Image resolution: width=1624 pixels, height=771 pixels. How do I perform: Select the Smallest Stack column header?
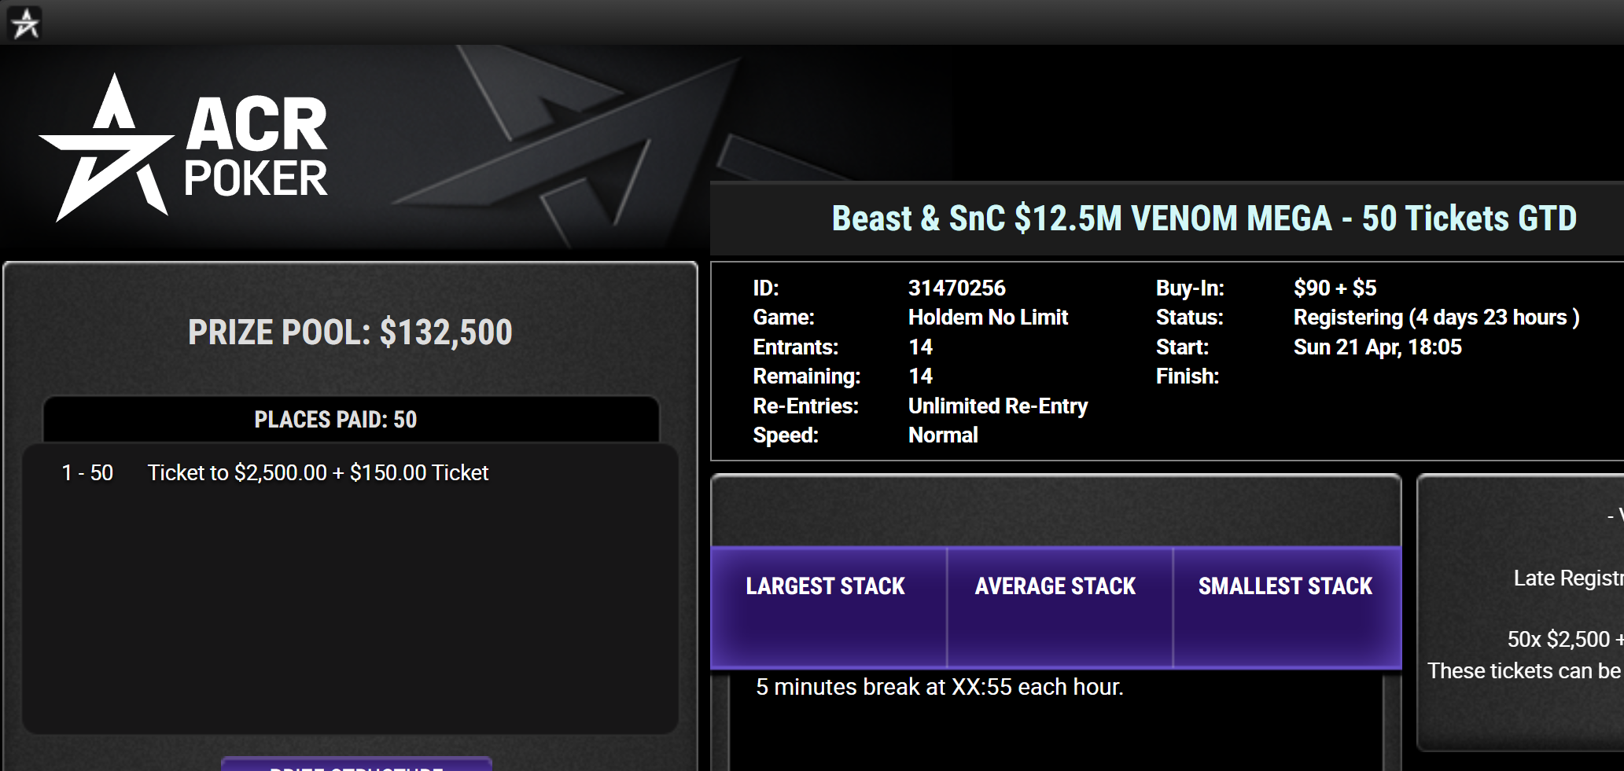click(1285, 586)
